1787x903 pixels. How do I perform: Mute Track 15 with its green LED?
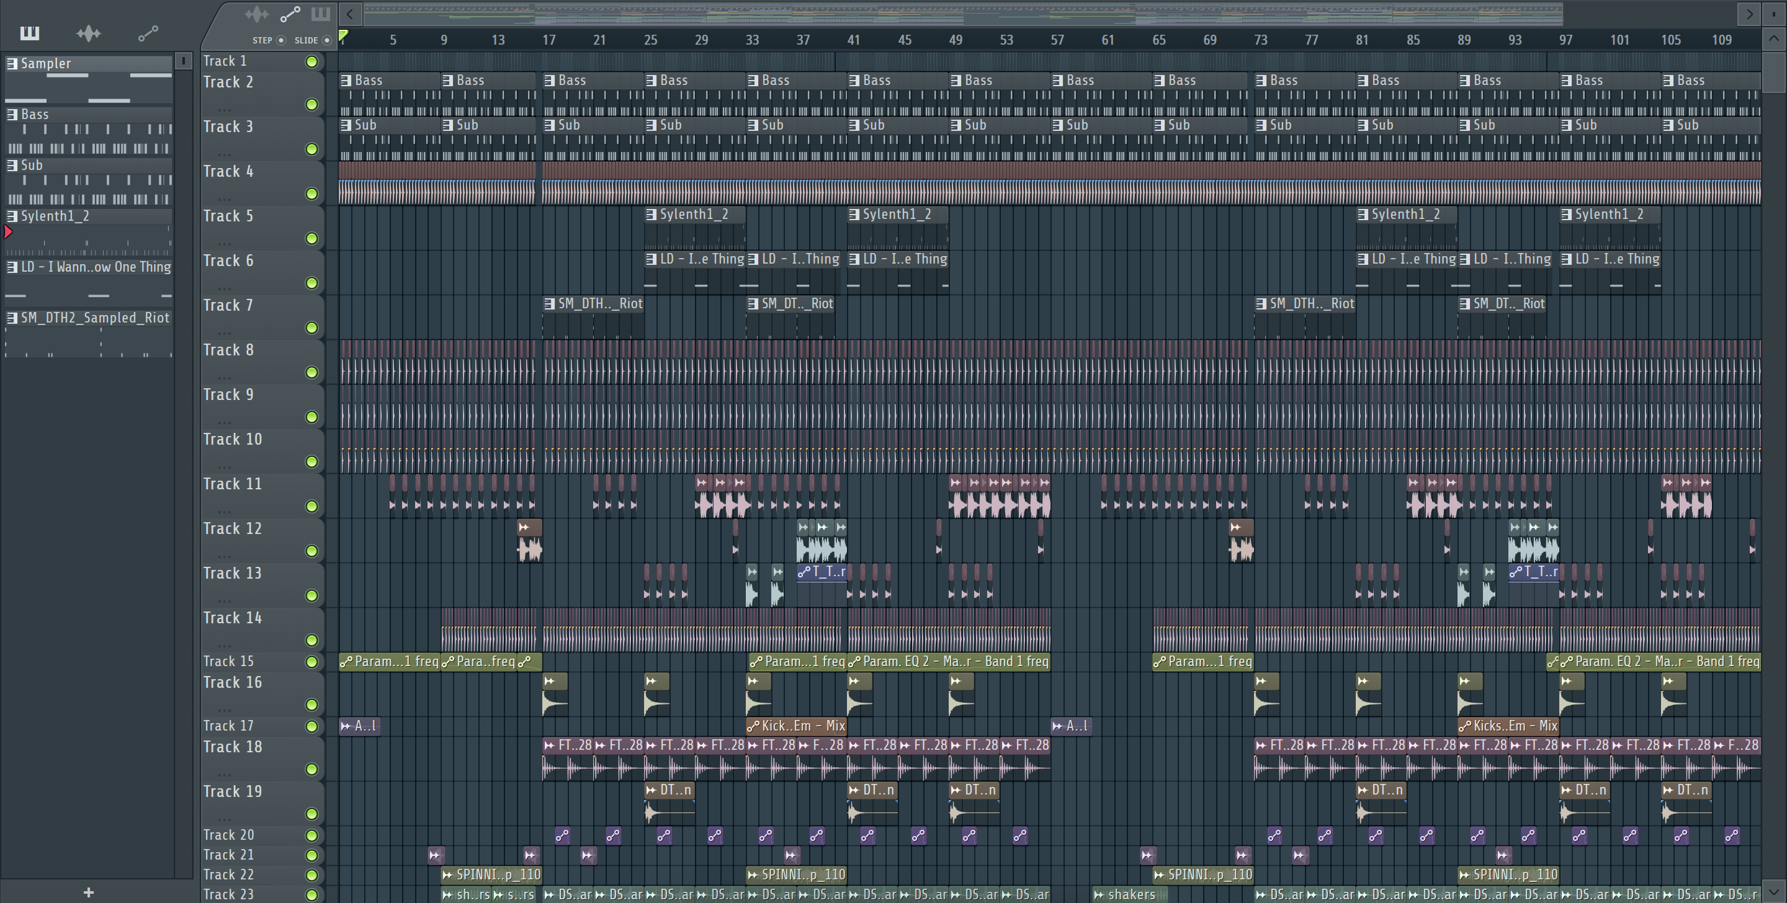point(312,662)
